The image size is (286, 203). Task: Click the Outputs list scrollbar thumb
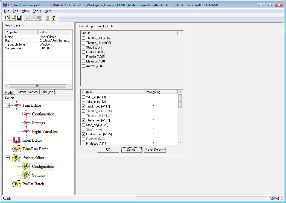point(180,101)
